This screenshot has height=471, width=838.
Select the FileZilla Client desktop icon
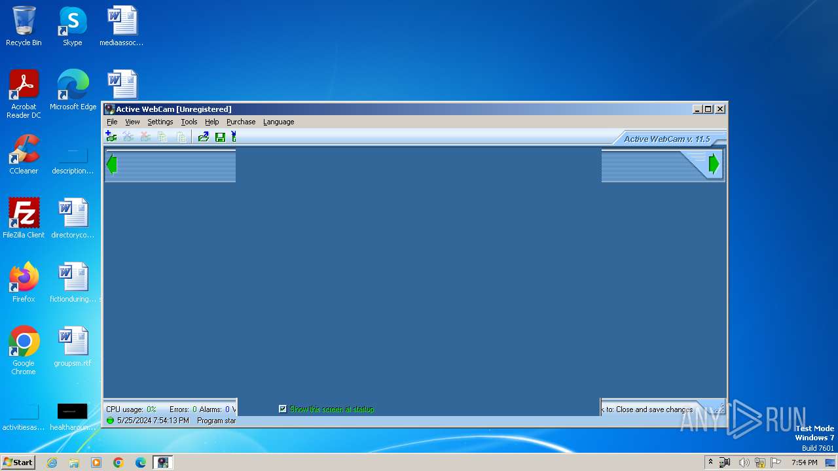point(24,218)
